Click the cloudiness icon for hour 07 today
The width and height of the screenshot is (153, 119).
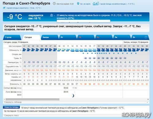click(51, 50)
